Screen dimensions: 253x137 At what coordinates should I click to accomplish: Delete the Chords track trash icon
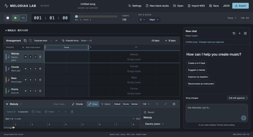40,69
